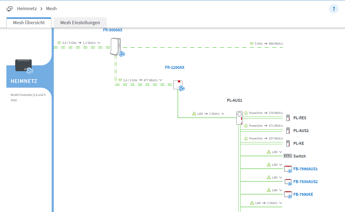Click the FB-7590AUS1 FRITZ!Box icon
Viewport: 345px width, 212px height.
coord(288,169)
